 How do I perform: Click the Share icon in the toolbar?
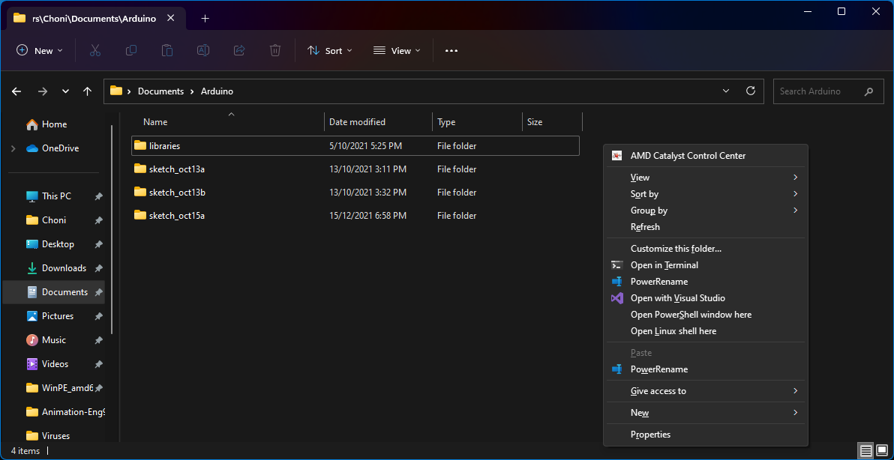(x=238, y=50)
